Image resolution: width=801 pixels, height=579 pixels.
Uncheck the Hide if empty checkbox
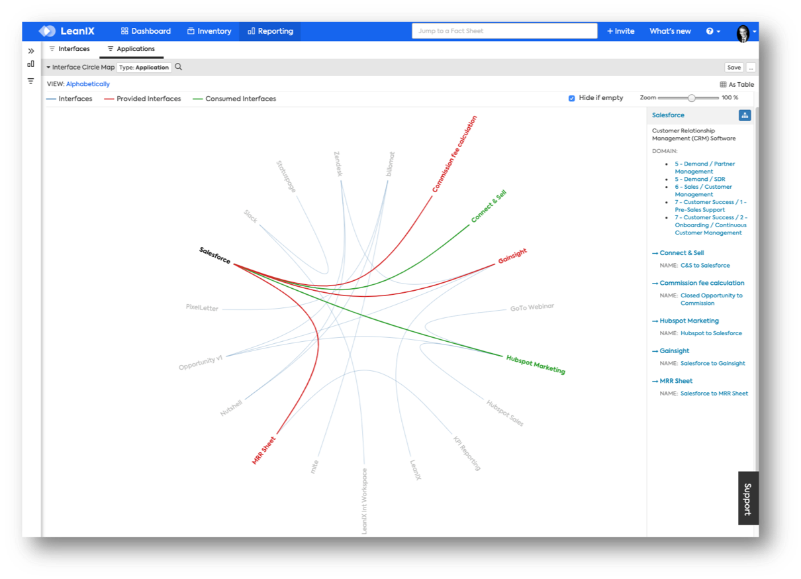[x=571, y=97]
